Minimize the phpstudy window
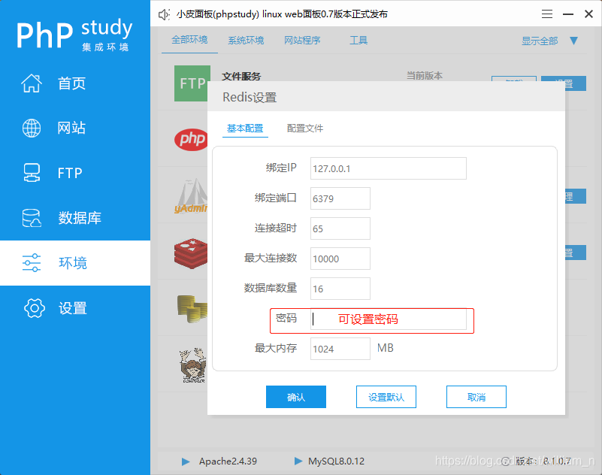Image resolution: width=602 pixels, height=475 pixels. pos(568,14)
